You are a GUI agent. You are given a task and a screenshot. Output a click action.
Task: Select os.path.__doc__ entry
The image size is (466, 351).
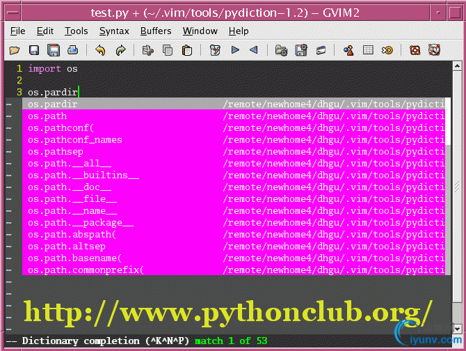pos(234,187)
